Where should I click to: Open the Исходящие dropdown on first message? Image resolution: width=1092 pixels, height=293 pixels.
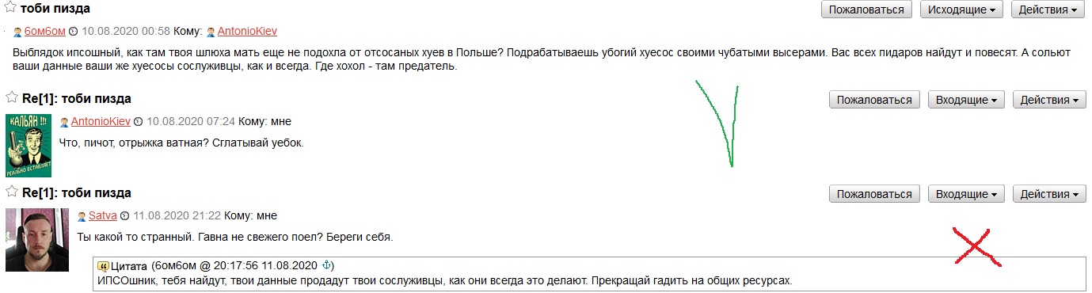tap(961, 10)
